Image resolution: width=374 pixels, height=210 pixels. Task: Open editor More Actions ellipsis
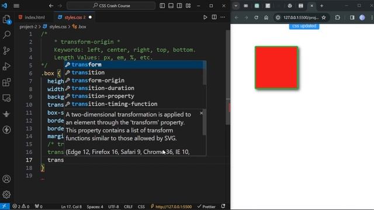coord(223,17)
